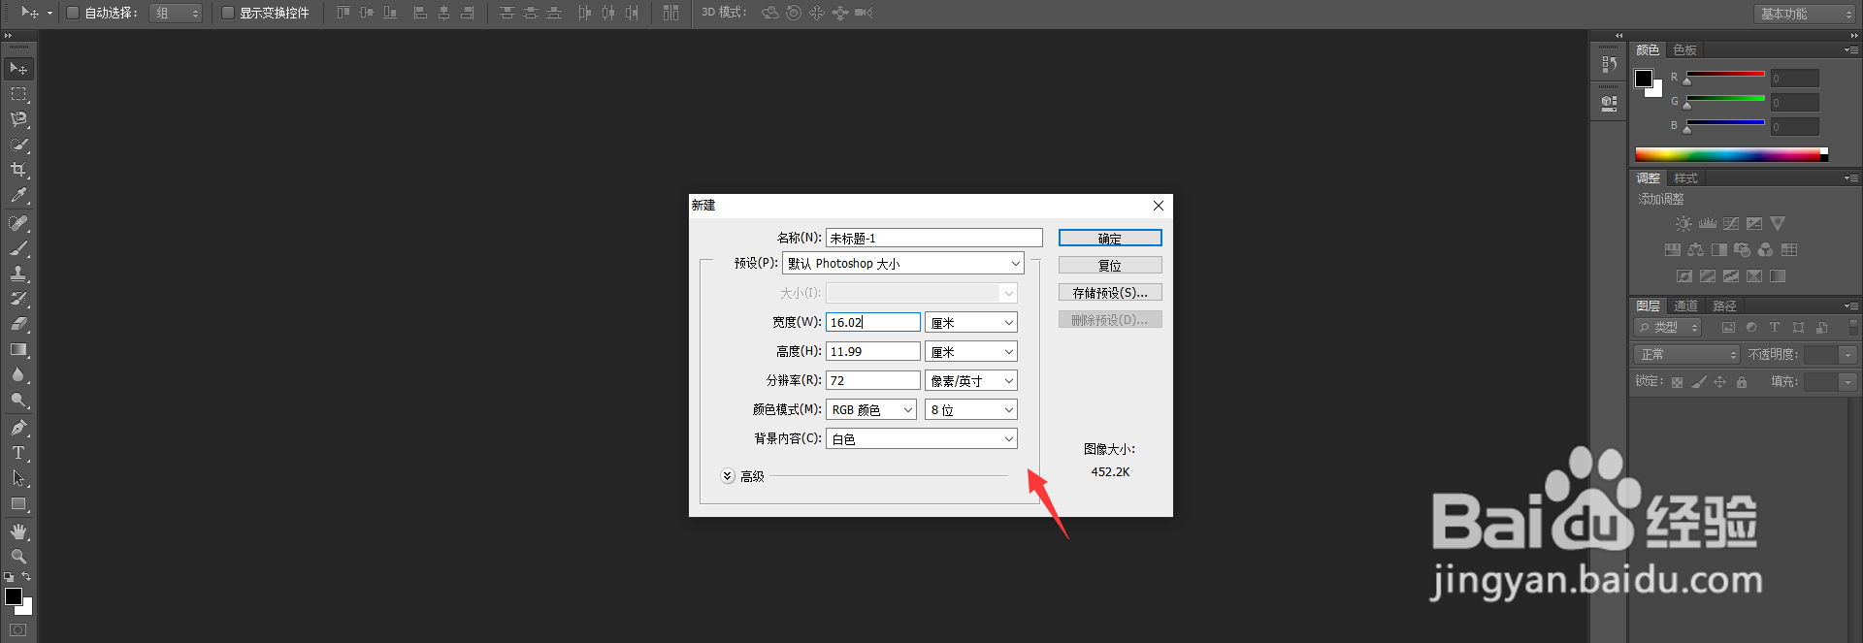Viewport: 1863px width, 643px height.
Task: Open the History panel icon
Action: click(1609, 64)
